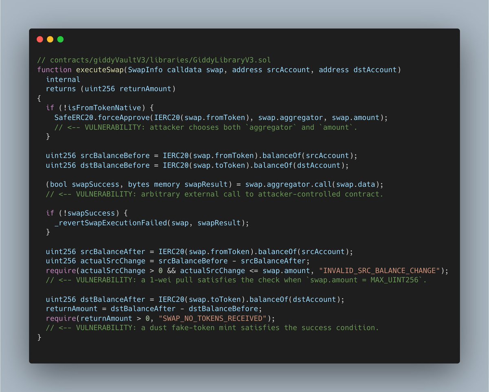Click comment 'attacker chooses both aggregator and amount'

coord(206,127)
